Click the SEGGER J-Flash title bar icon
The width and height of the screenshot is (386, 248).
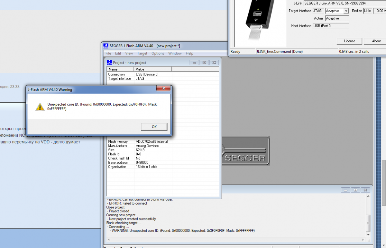[106, 46]
